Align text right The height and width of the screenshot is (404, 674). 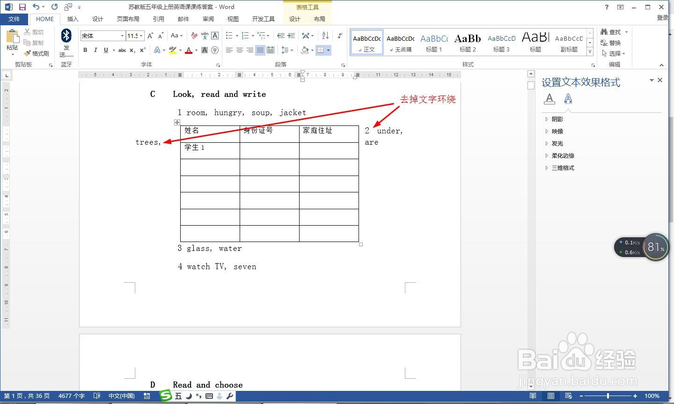pyautogui.click(x=249, y=50)
